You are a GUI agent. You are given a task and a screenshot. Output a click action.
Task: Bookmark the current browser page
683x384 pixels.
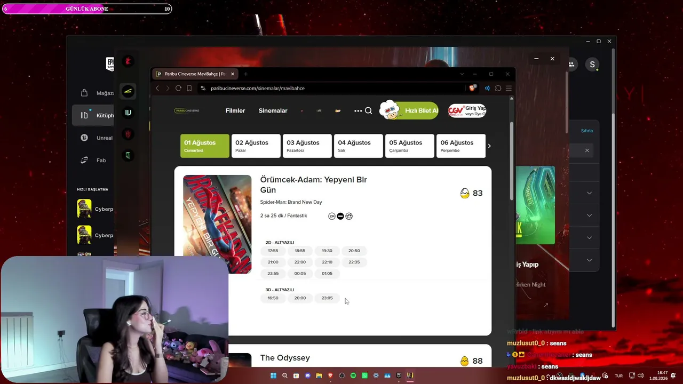pyautogui.click(x=189, y=88)
